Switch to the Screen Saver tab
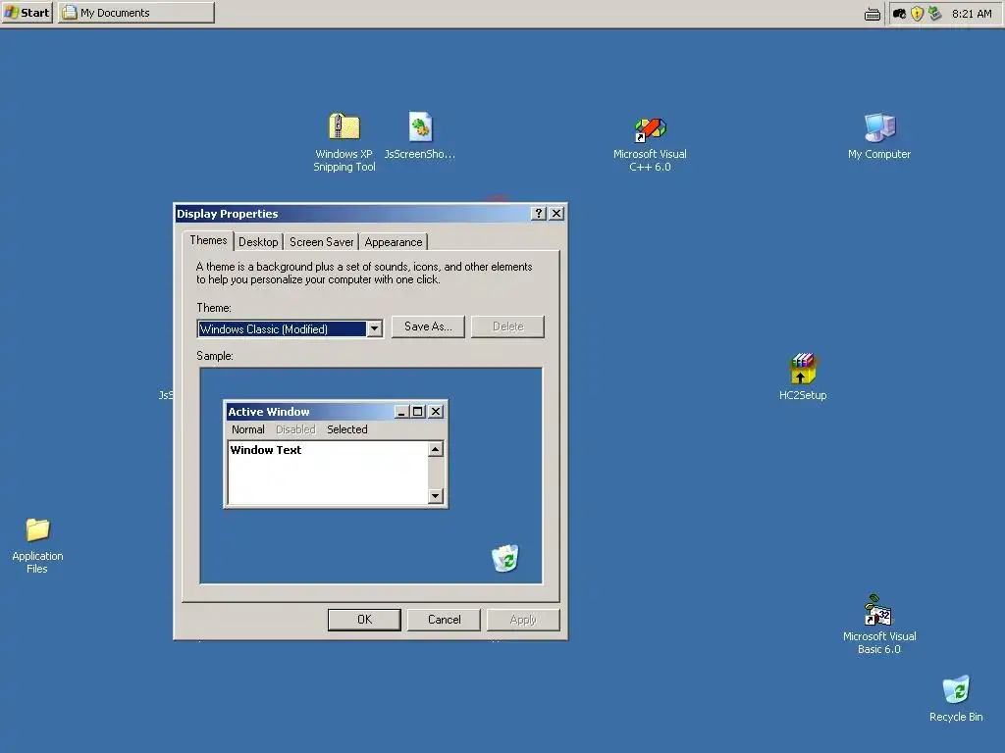1005x753 pixels. click(321, 242)
